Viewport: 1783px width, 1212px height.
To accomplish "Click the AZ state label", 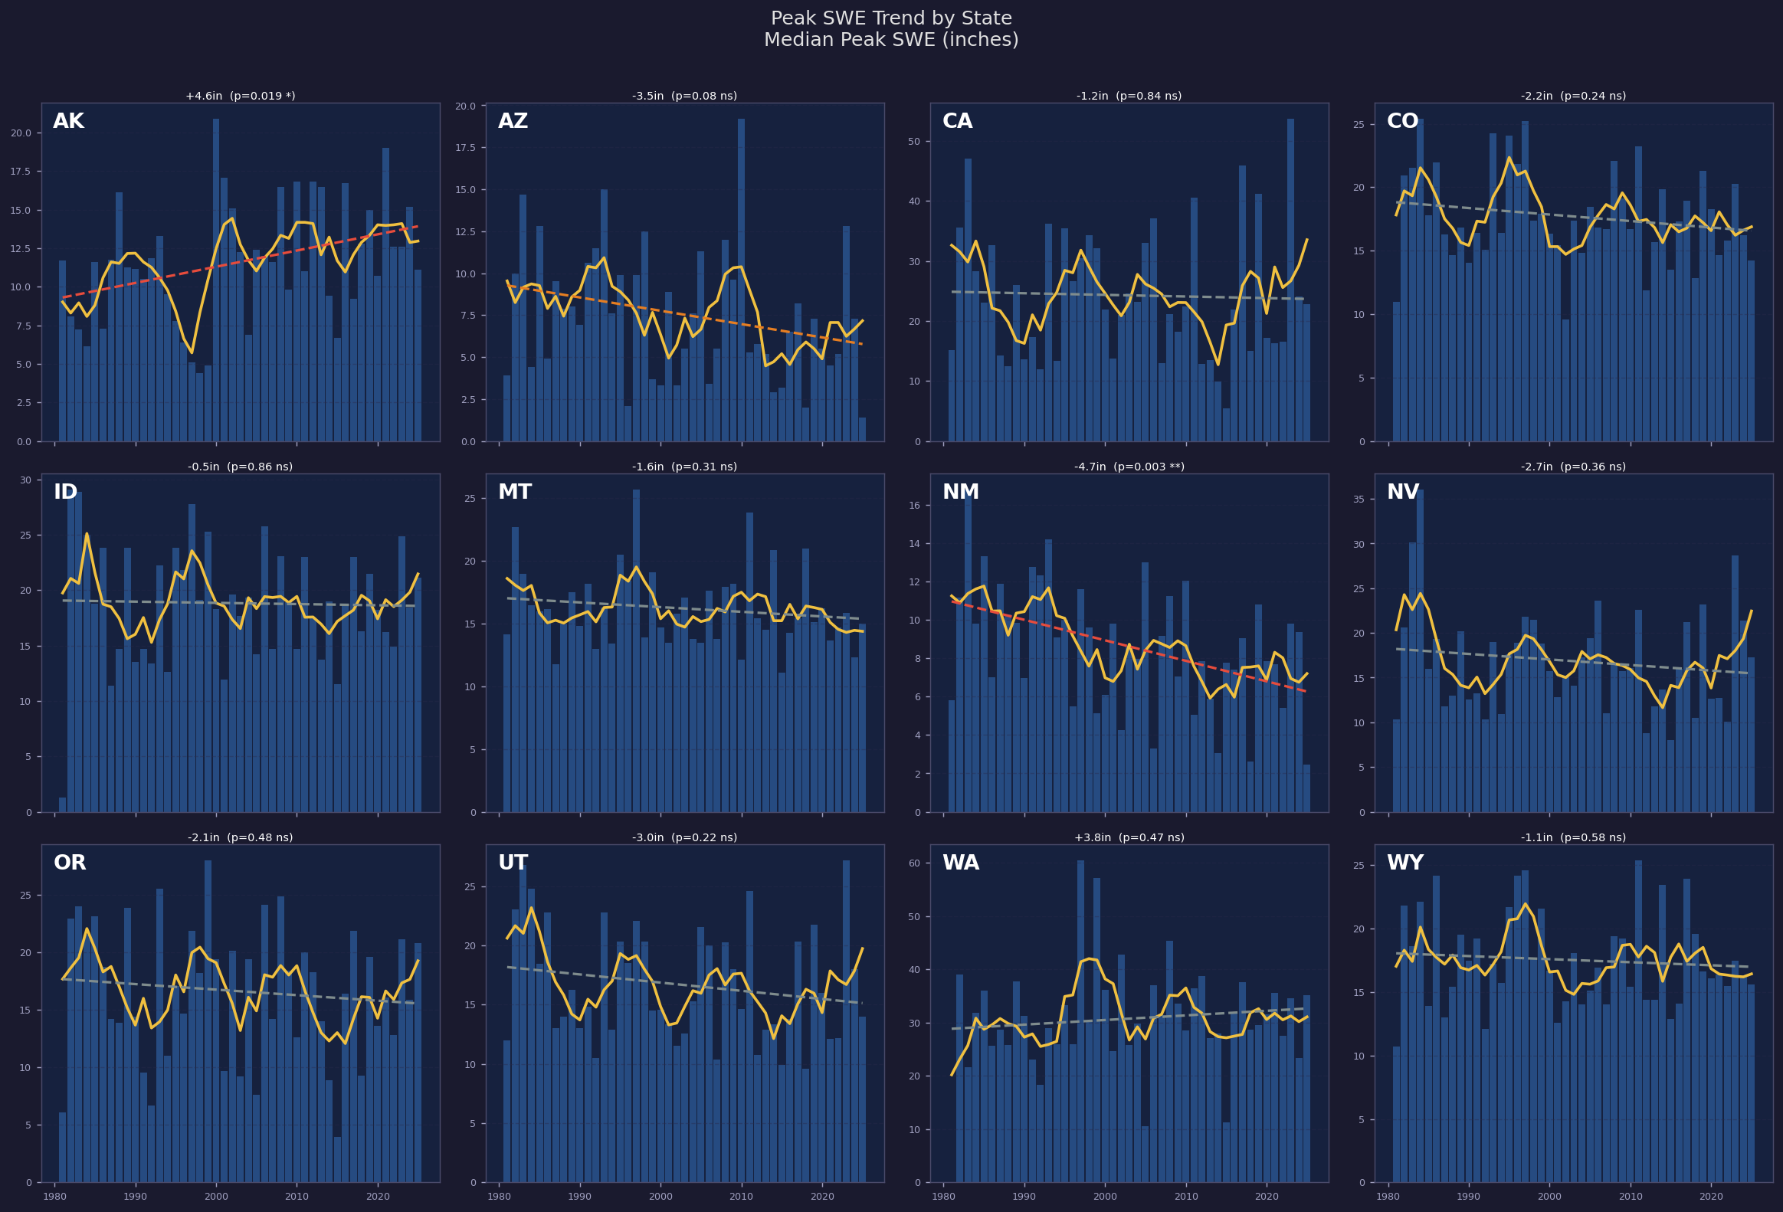I will click(x=513, y=122).
